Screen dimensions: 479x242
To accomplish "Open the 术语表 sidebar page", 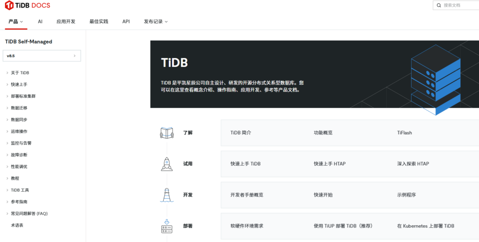I will pos(17,226).
